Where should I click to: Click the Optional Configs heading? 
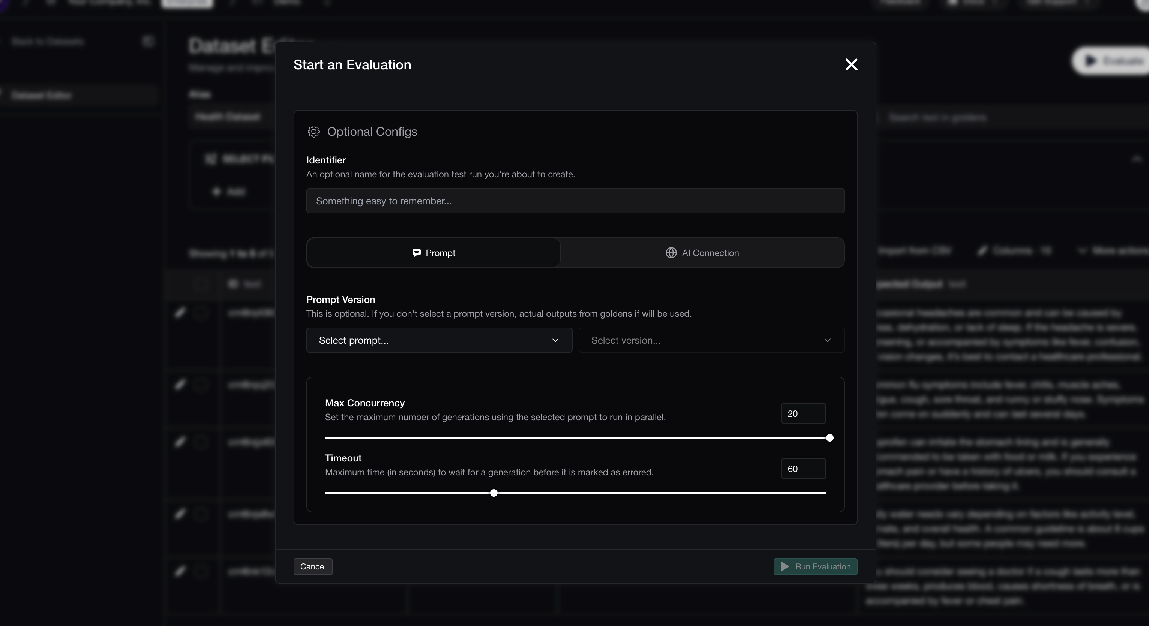[372, 132]
